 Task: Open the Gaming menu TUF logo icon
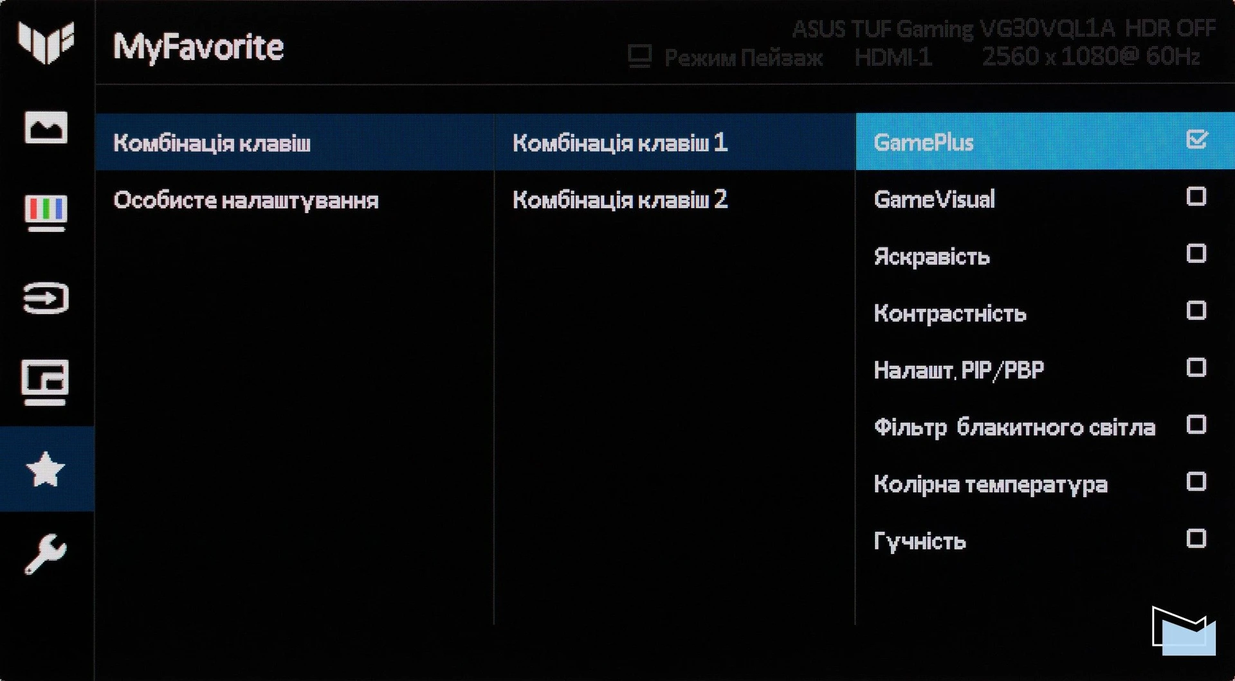(46, 42)
